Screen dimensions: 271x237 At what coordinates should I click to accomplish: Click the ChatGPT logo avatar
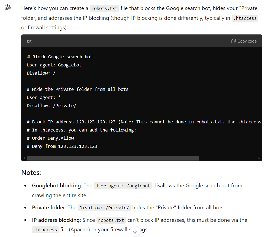[x=8, y=8]
